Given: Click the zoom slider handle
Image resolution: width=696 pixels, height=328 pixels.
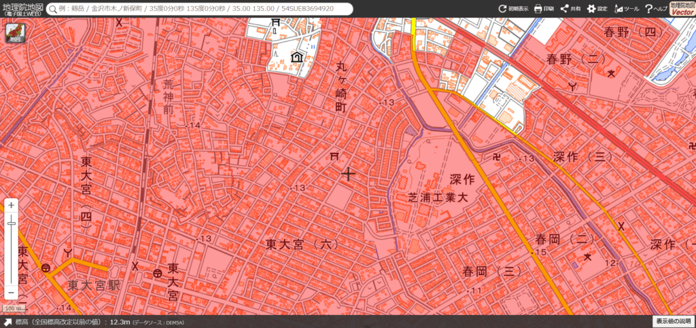Looking at the screenshot, I should (x=11, y=223).
